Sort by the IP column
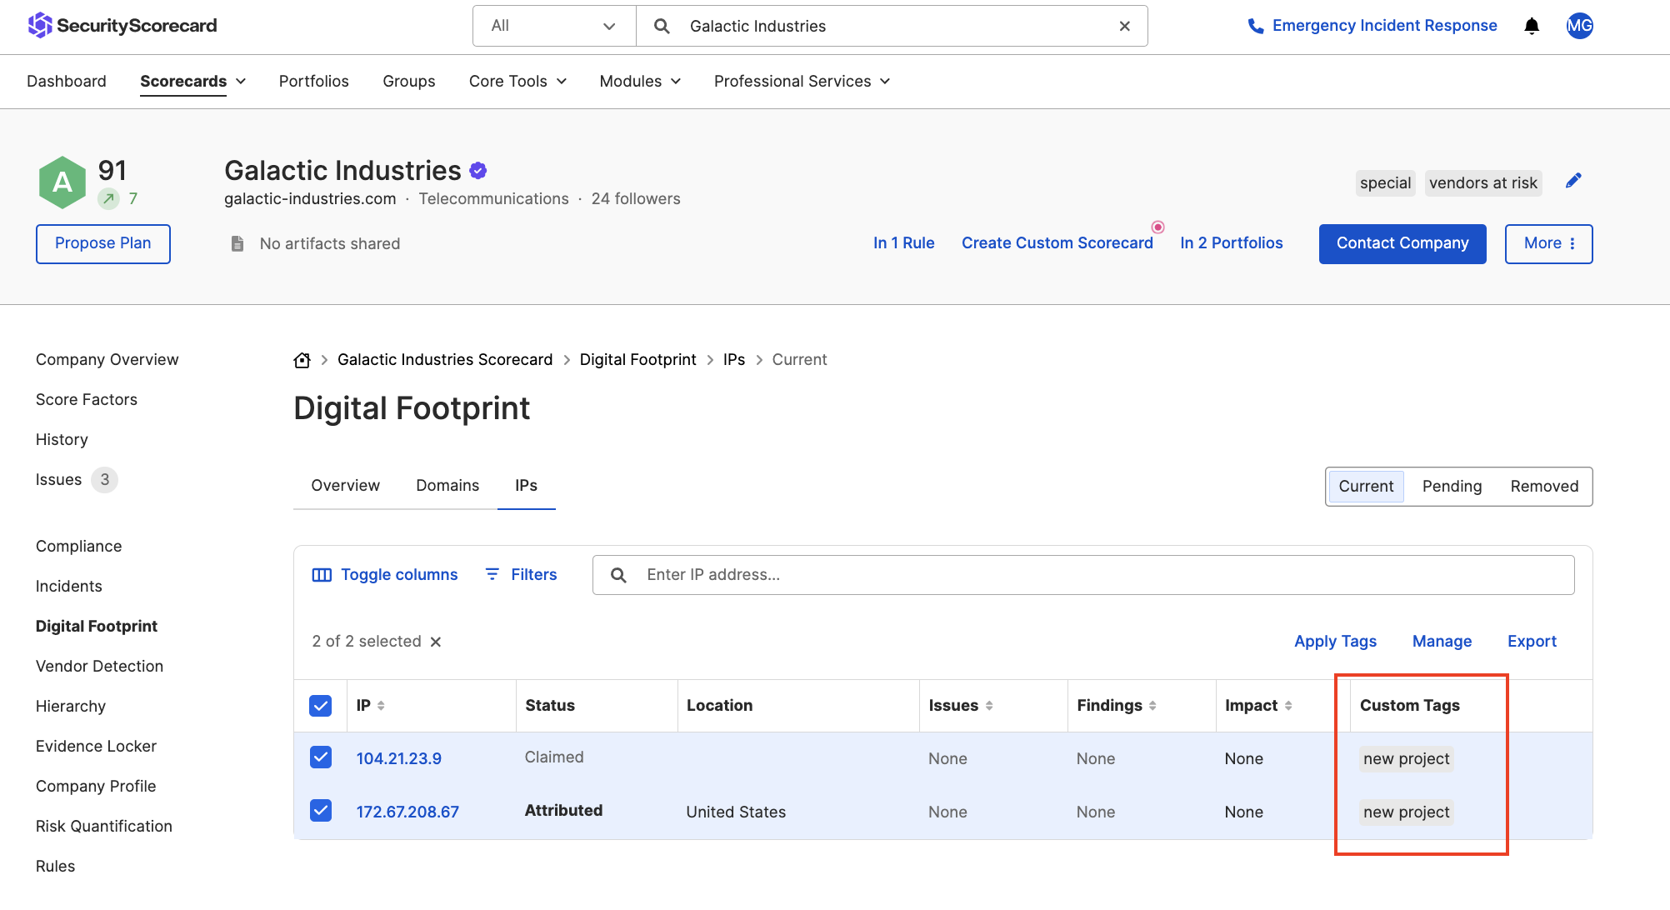This screenshot has width=1670, height=910. (381, 706)
